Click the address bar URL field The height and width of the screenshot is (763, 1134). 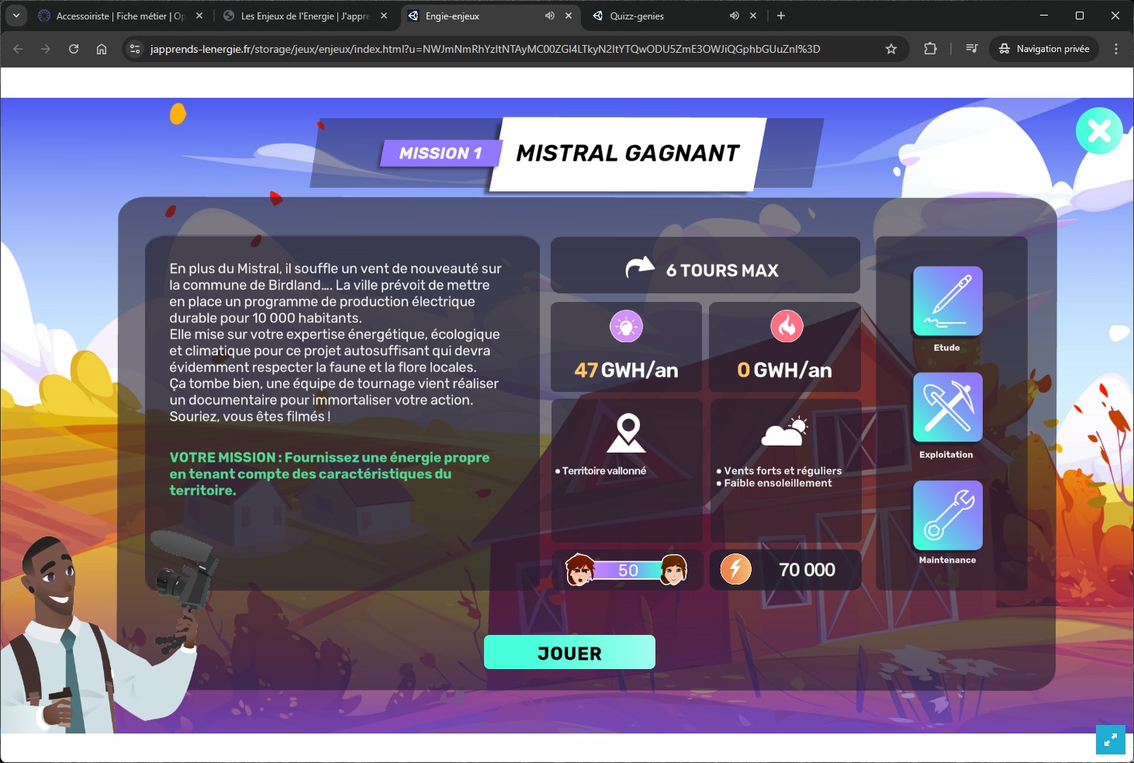pyautogui.click(x=485, y=49)
